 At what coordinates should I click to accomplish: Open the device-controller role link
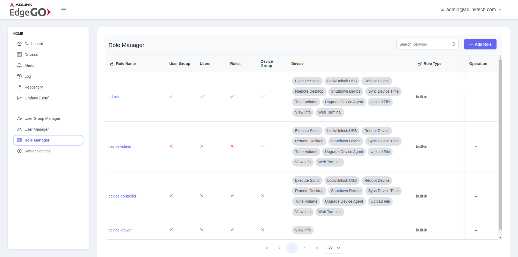point(122,196)
